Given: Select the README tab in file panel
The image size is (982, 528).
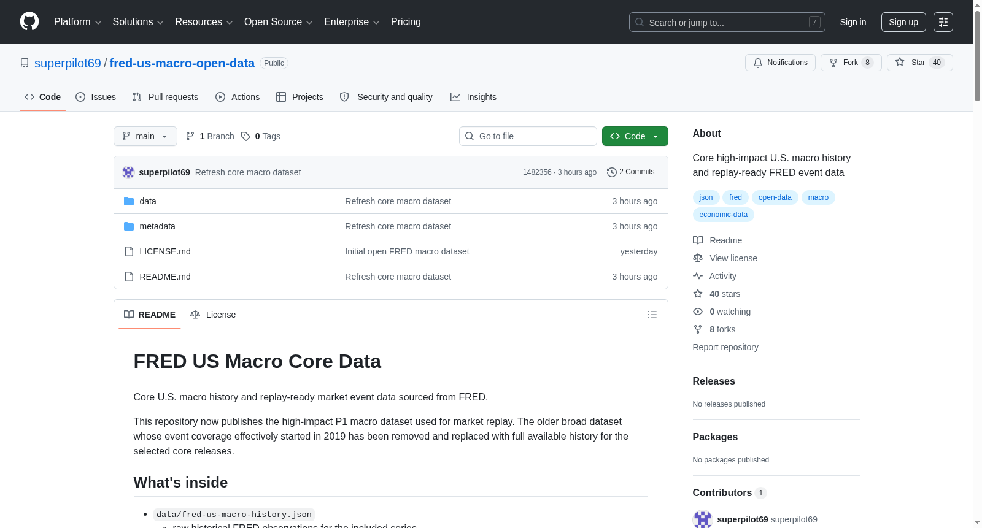Looking at the screenshot, I should tap(150, 315).
